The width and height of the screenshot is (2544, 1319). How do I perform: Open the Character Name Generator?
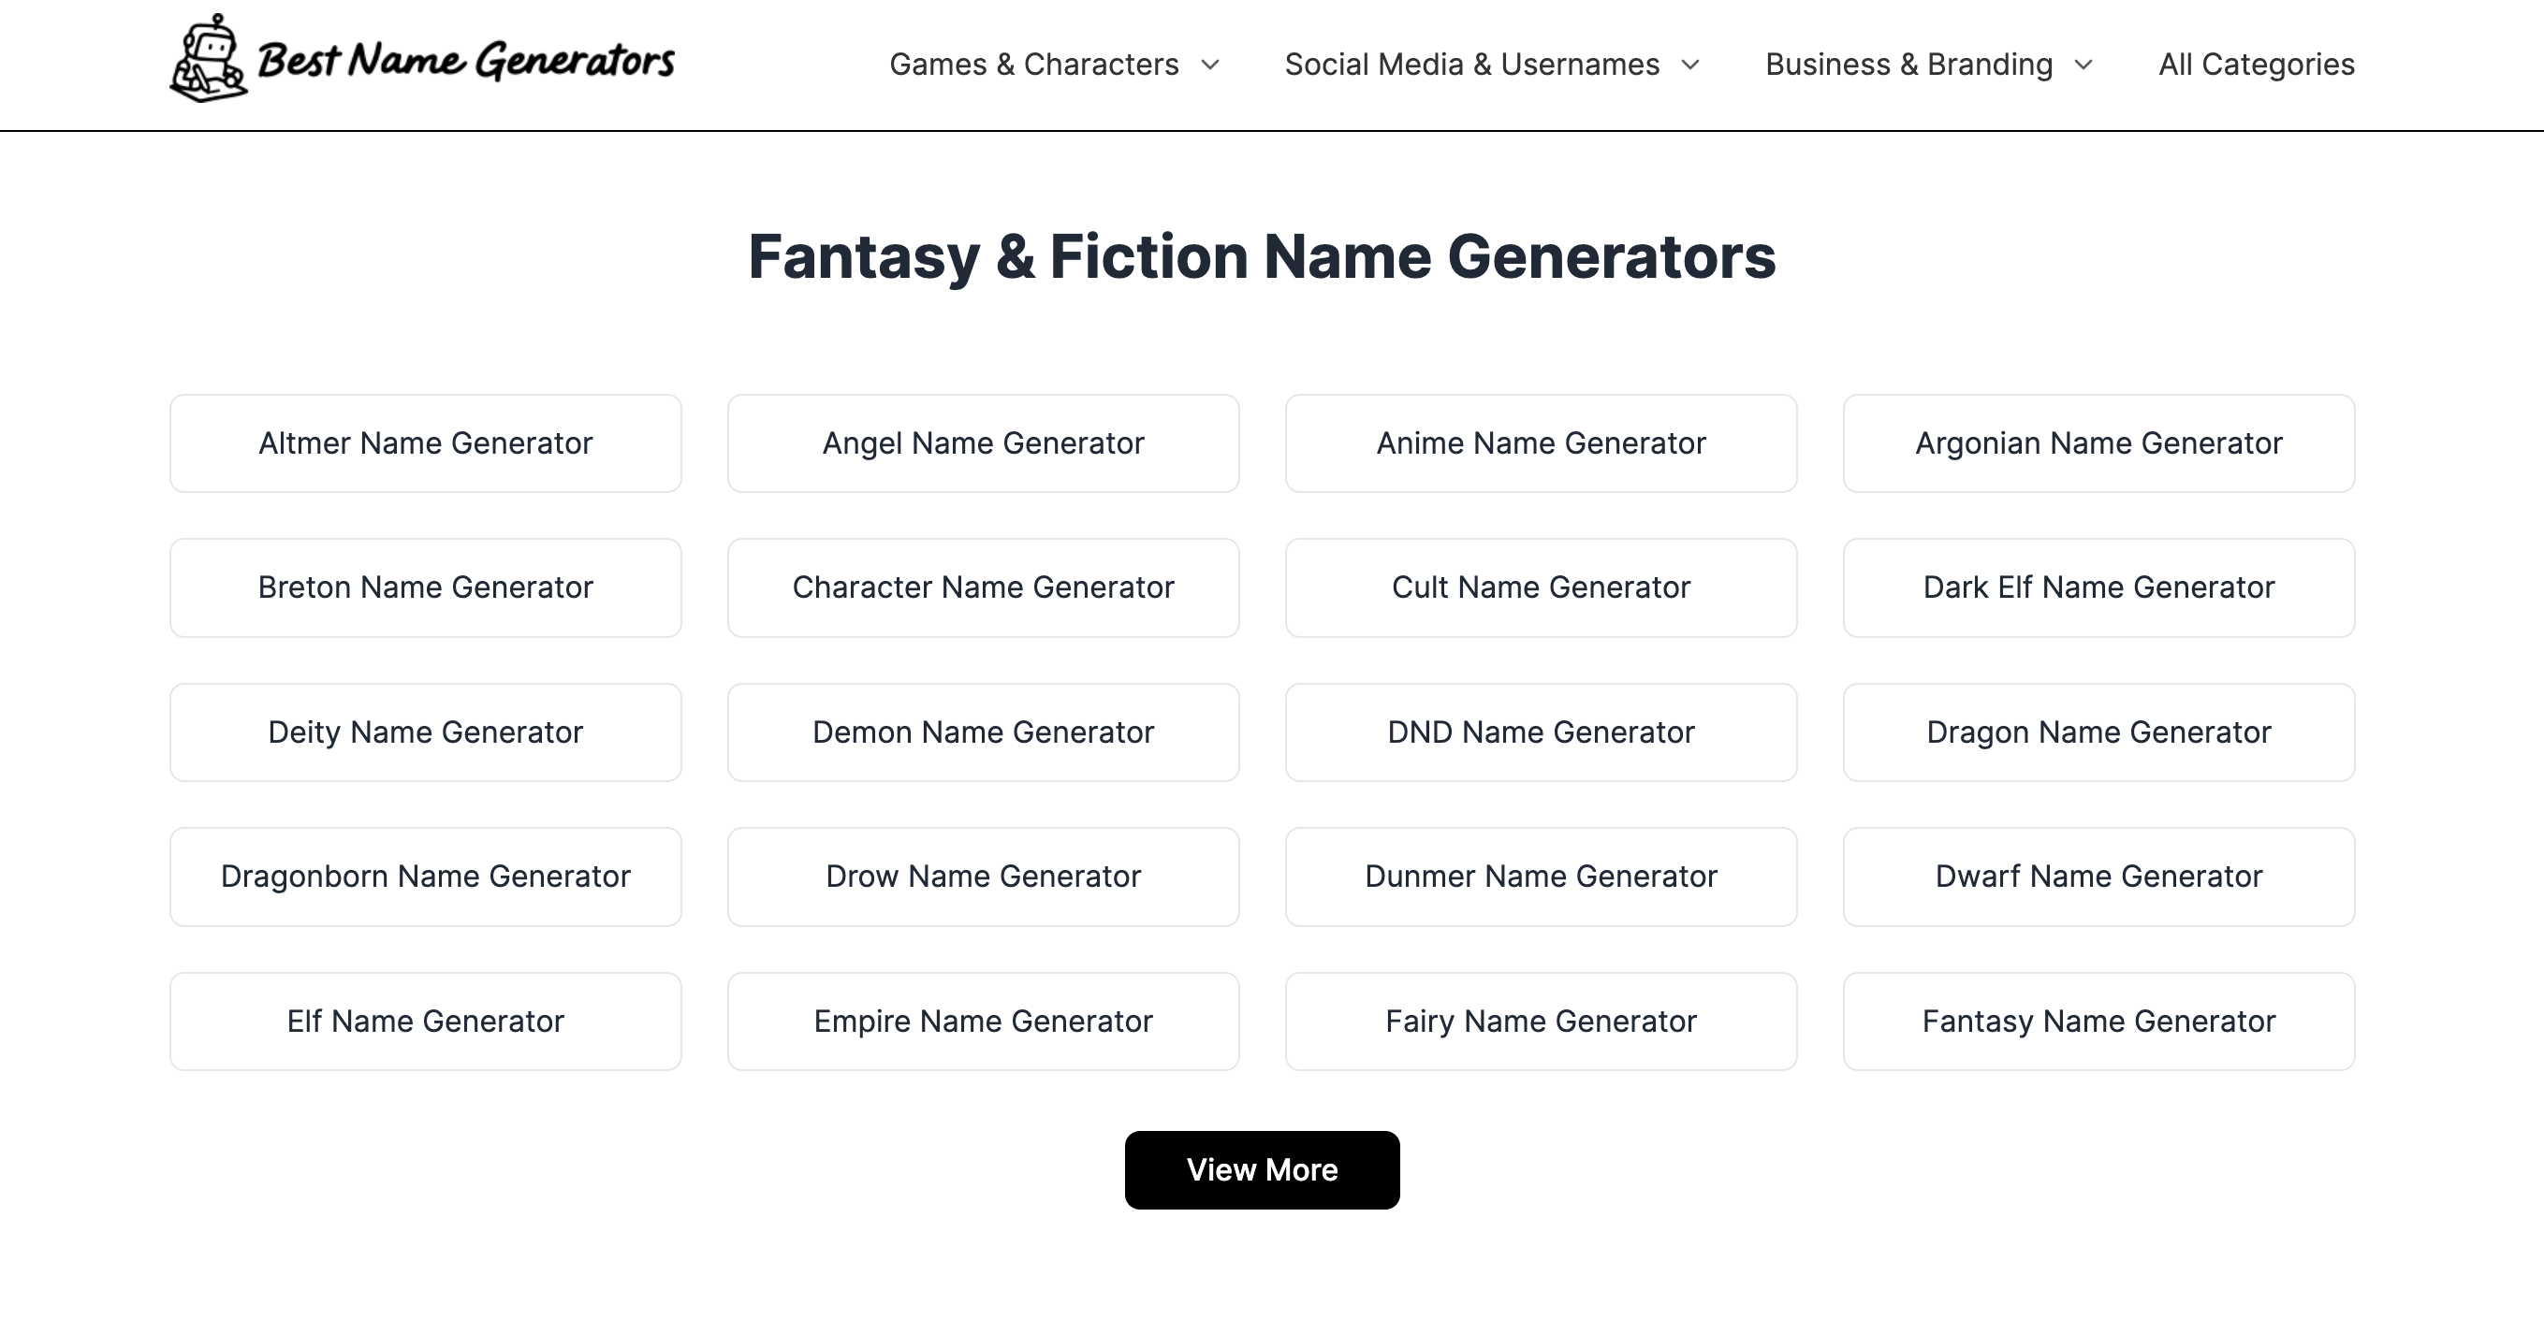(x=984, y=587)
